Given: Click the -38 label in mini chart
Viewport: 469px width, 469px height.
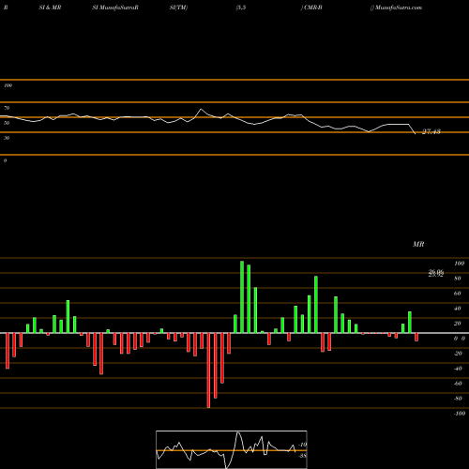Looking at the screenshot, I should pyautogui.click(x=302, y=456).
